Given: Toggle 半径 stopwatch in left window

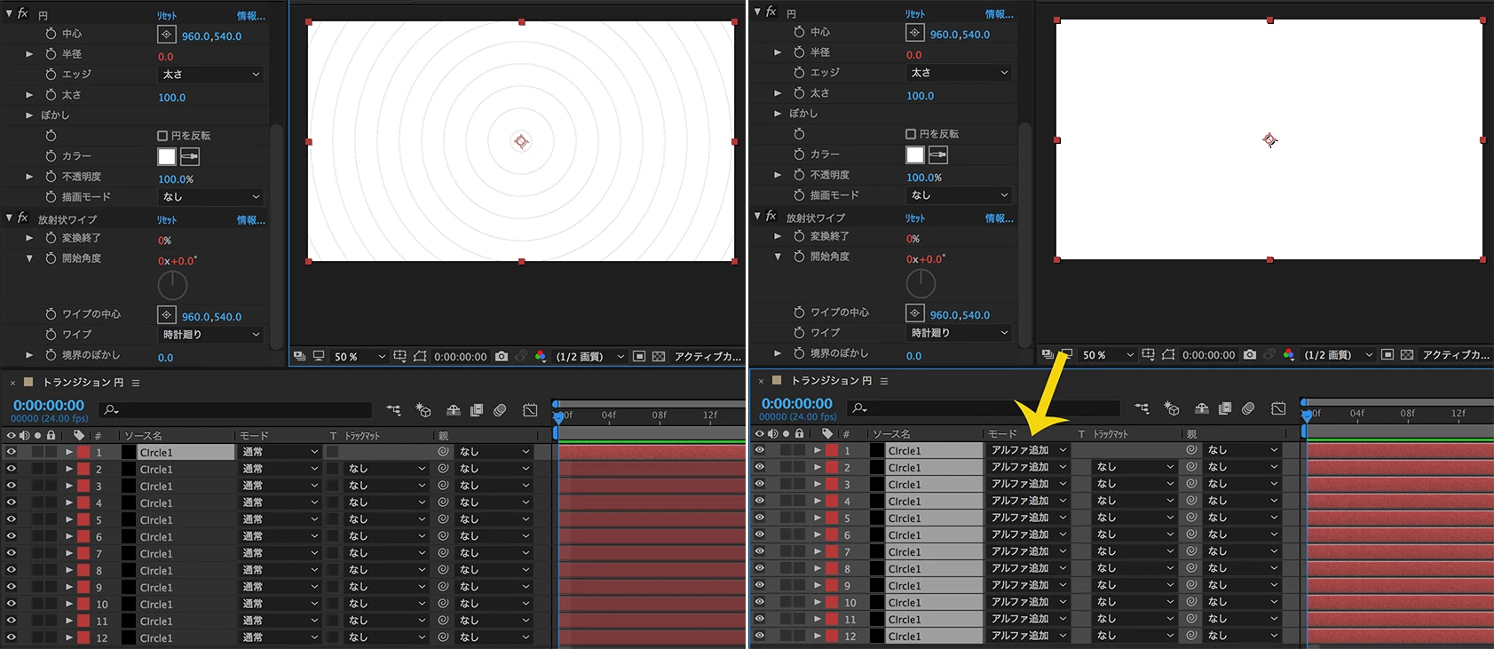Looking at the screenshot, I should pyautogui.click(x=51, y=54).
